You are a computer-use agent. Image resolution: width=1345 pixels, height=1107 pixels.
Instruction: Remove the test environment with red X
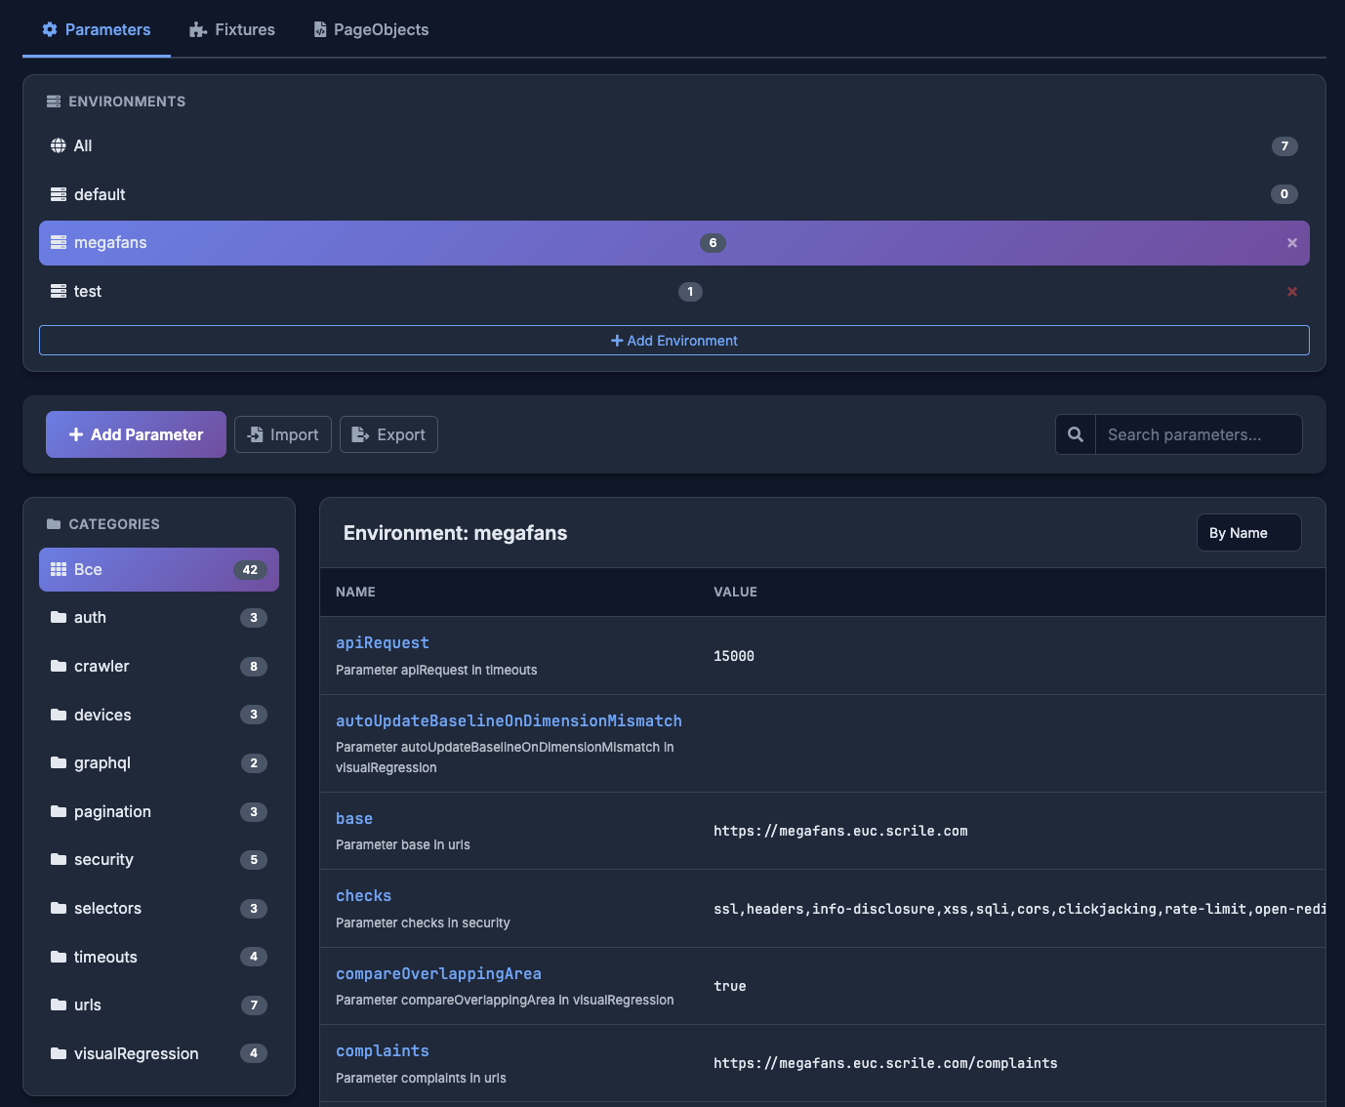tap(1291, 292)
